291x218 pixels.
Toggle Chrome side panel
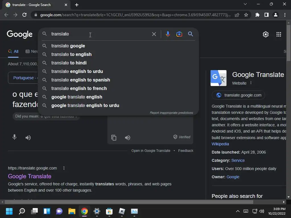point(266,15)
